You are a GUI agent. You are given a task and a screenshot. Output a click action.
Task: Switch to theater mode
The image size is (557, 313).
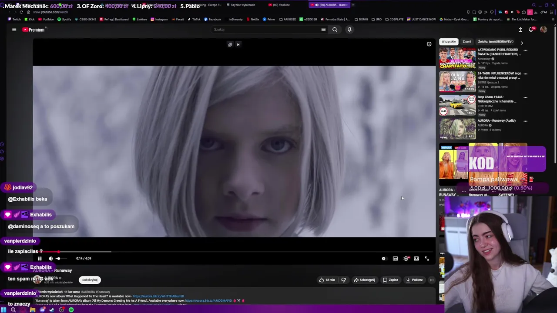(x=416, y=259)
